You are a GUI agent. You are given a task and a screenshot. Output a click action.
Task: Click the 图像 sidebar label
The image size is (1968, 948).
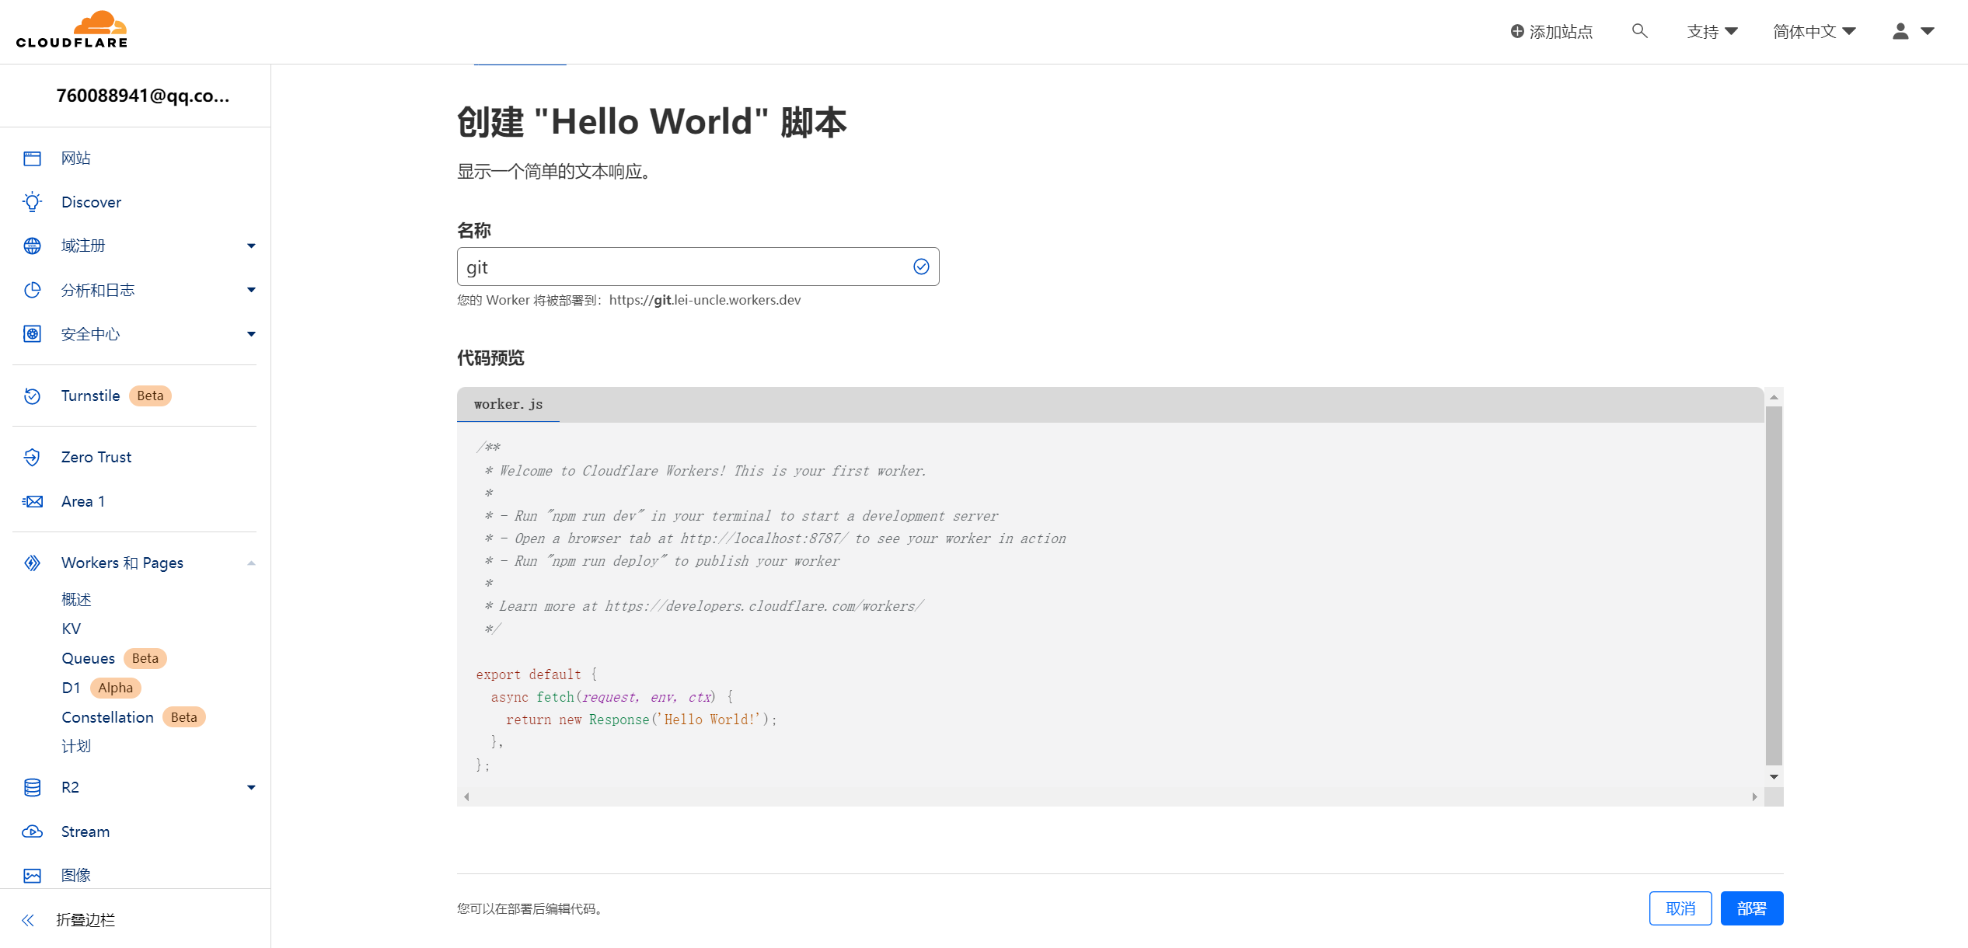point(76,876)
